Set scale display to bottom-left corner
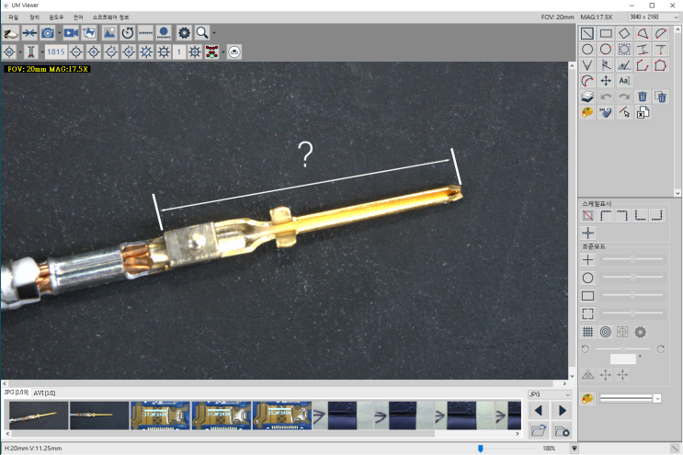Screen dimensions: 683x455 tap(640, 215)
